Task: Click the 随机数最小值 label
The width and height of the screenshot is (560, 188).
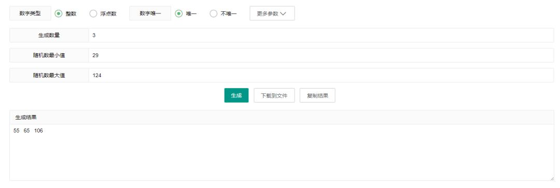Action: 49,55
